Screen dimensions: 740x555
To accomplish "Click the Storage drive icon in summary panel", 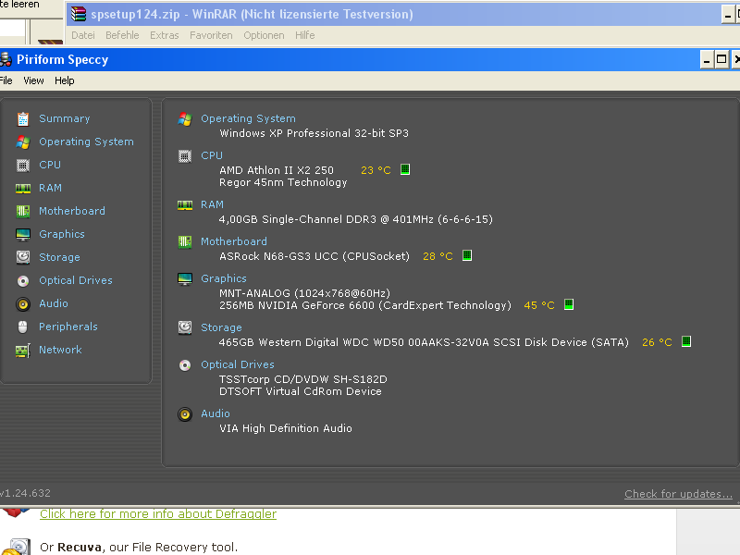I will (x=184, y=327).
